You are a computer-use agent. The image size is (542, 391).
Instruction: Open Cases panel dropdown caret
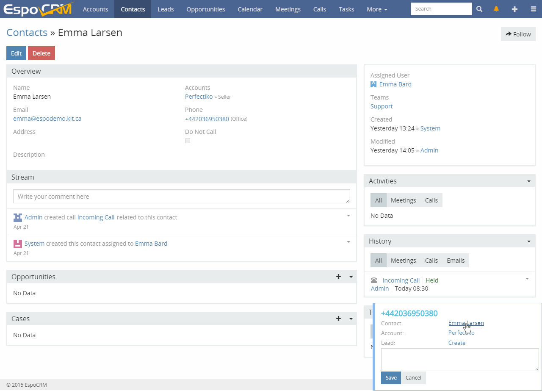point(351,319)
